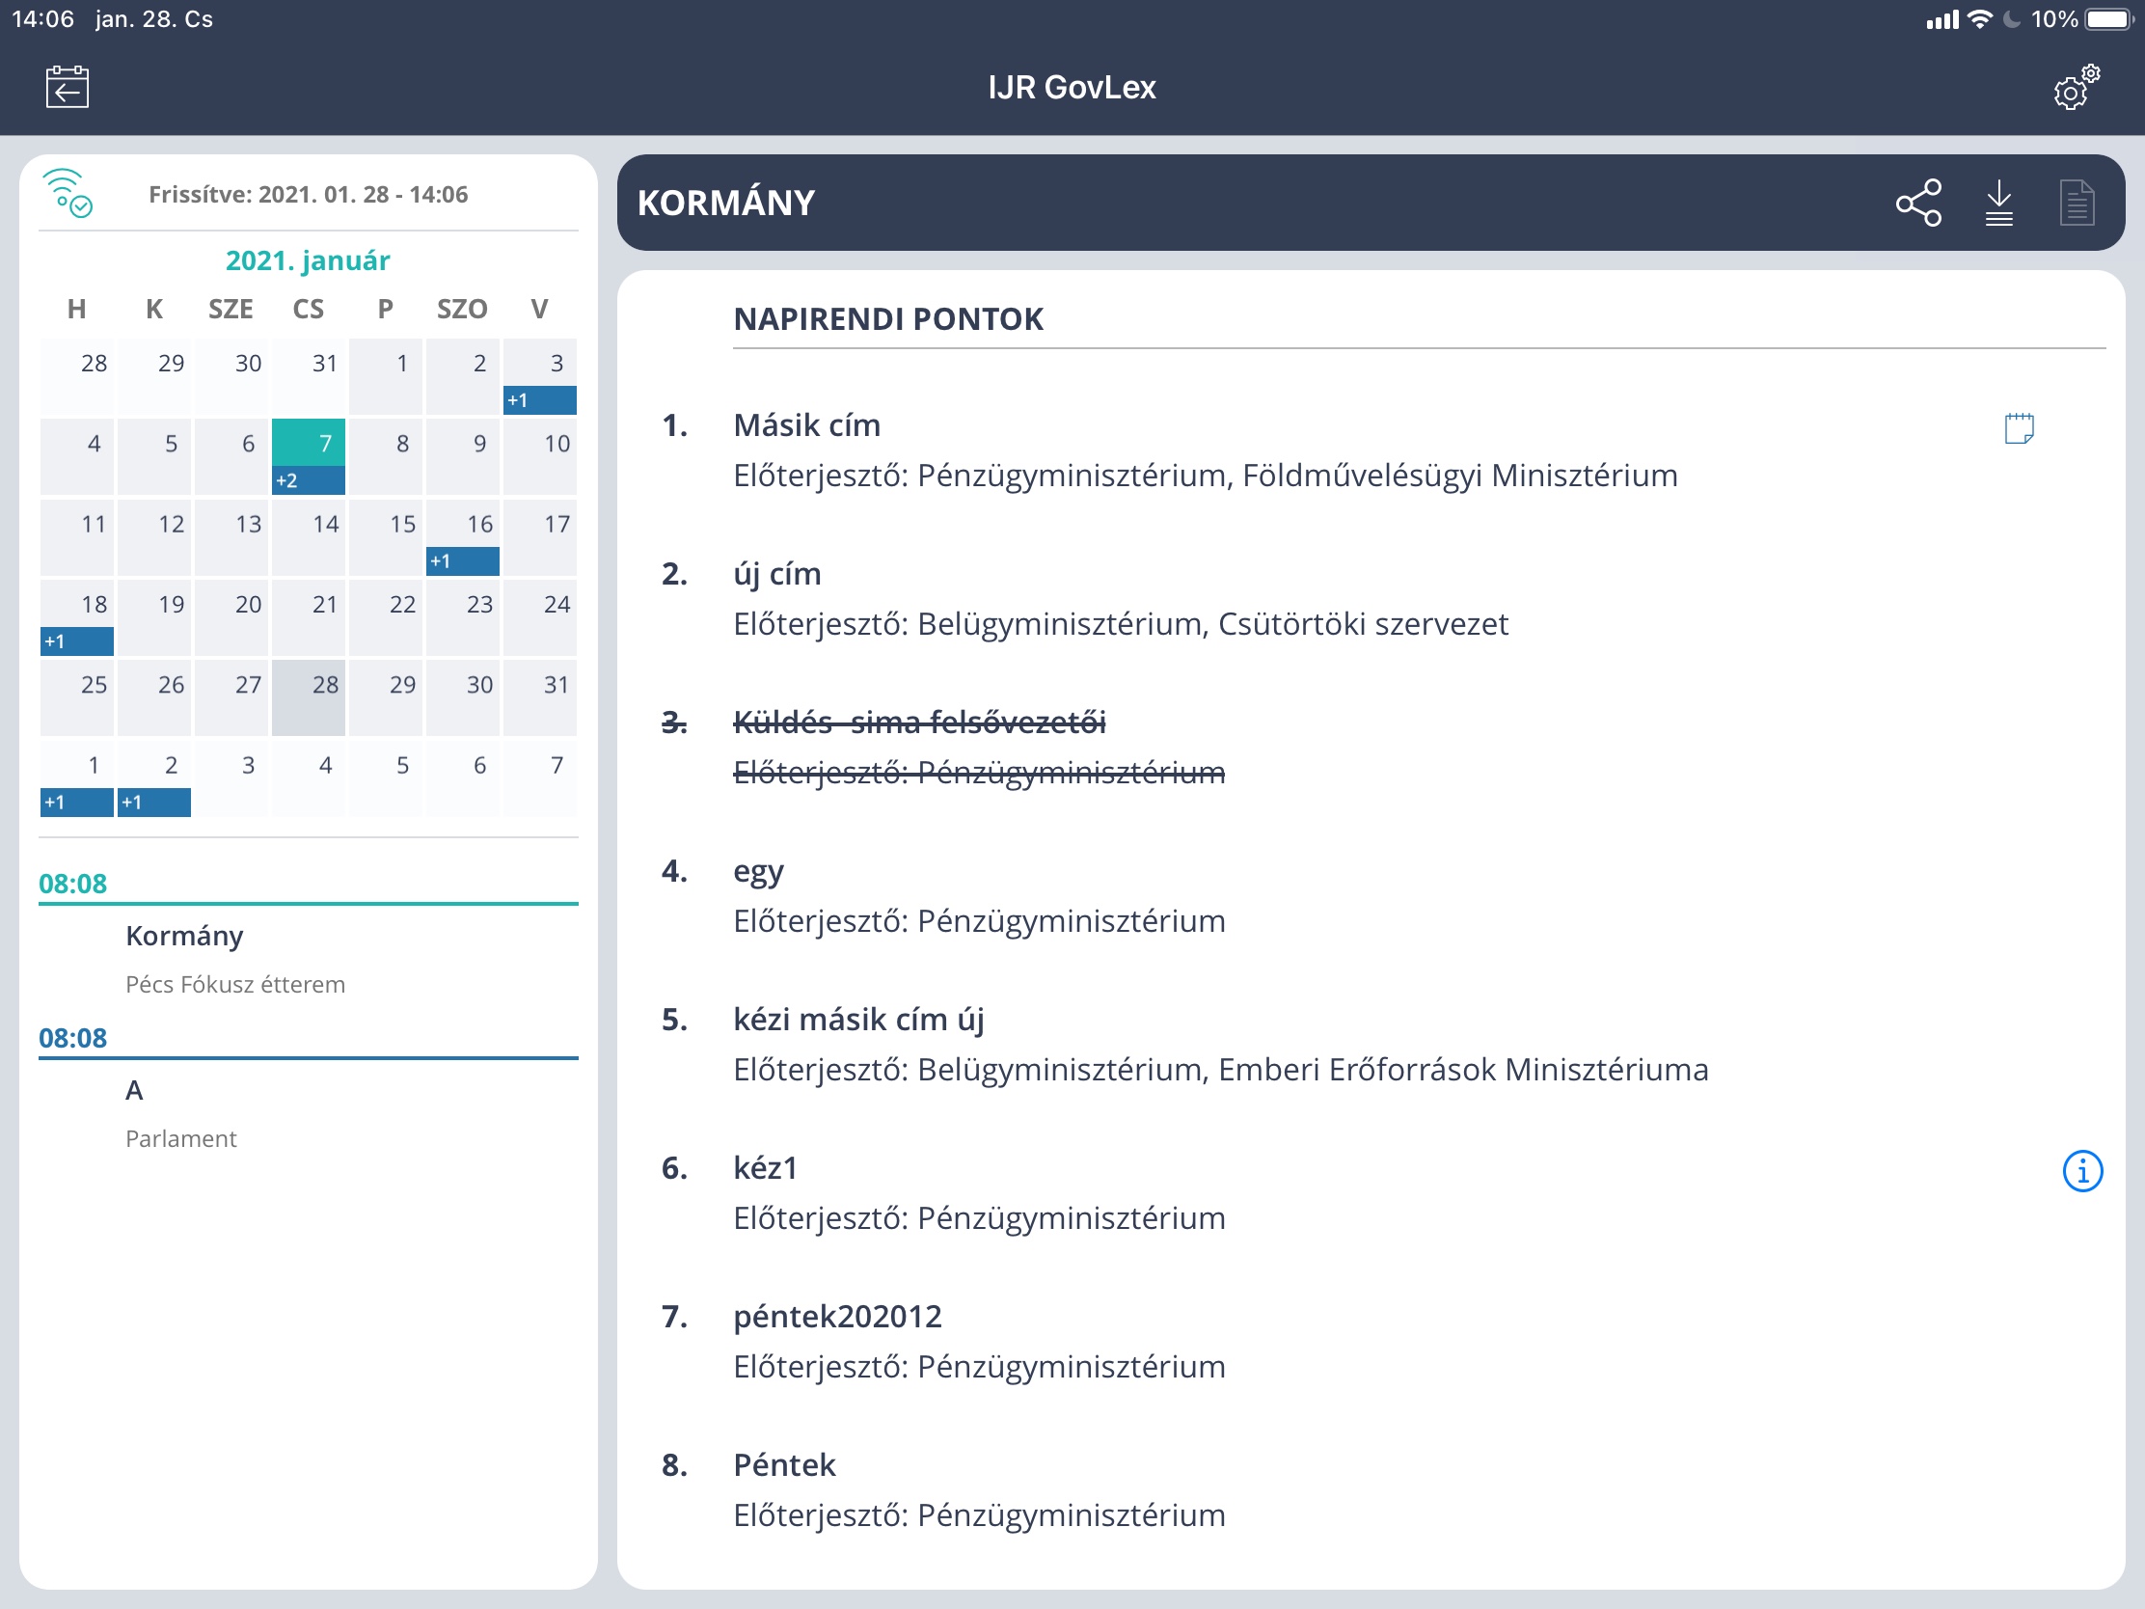The width and height of the screenshot is (2145, 1609).
Task: Tap the download icon in Kormány header
Action: click(x=1998, y=203)
